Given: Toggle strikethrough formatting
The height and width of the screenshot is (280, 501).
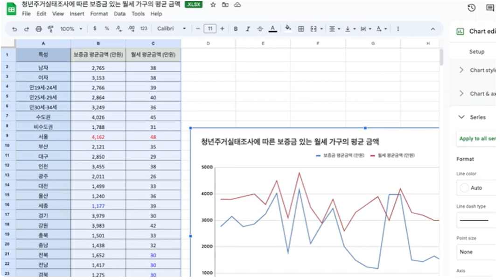Looking at the screenshot, I should 260,28.
